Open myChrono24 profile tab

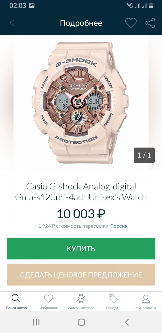click(x=146, y=302)
